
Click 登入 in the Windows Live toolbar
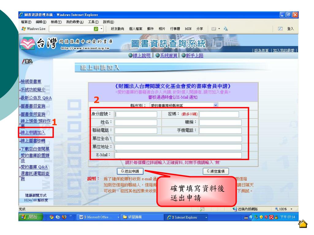pyautogui.click(x=290, y=29)
